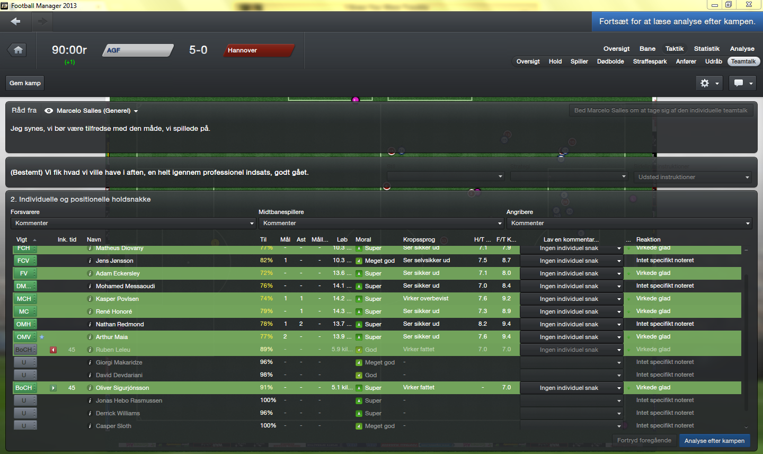This screenshot has height=454, width=763.
Task: Open individual talk dropdown for Oliver Sigurjónsson
Action: (571, 388)
